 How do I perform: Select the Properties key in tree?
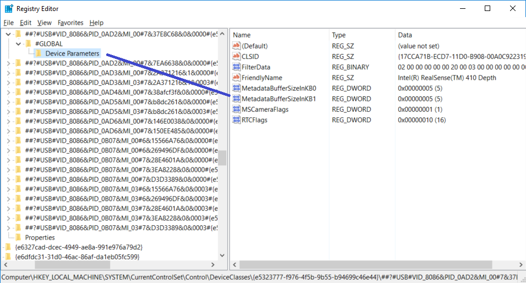point(40,237)
